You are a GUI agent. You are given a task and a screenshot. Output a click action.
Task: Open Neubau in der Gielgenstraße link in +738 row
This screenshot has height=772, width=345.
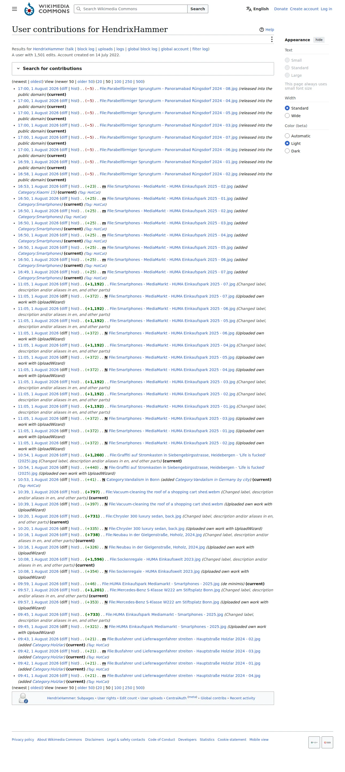tap(154, 535)
